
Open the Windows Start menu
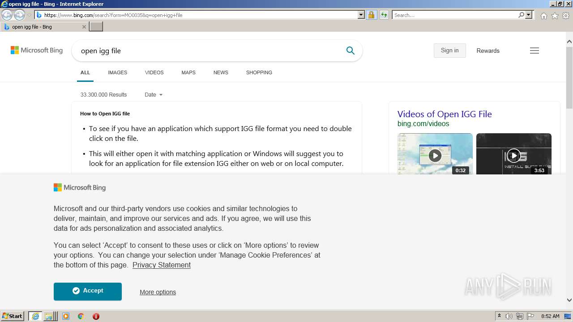tap(13, 316)
